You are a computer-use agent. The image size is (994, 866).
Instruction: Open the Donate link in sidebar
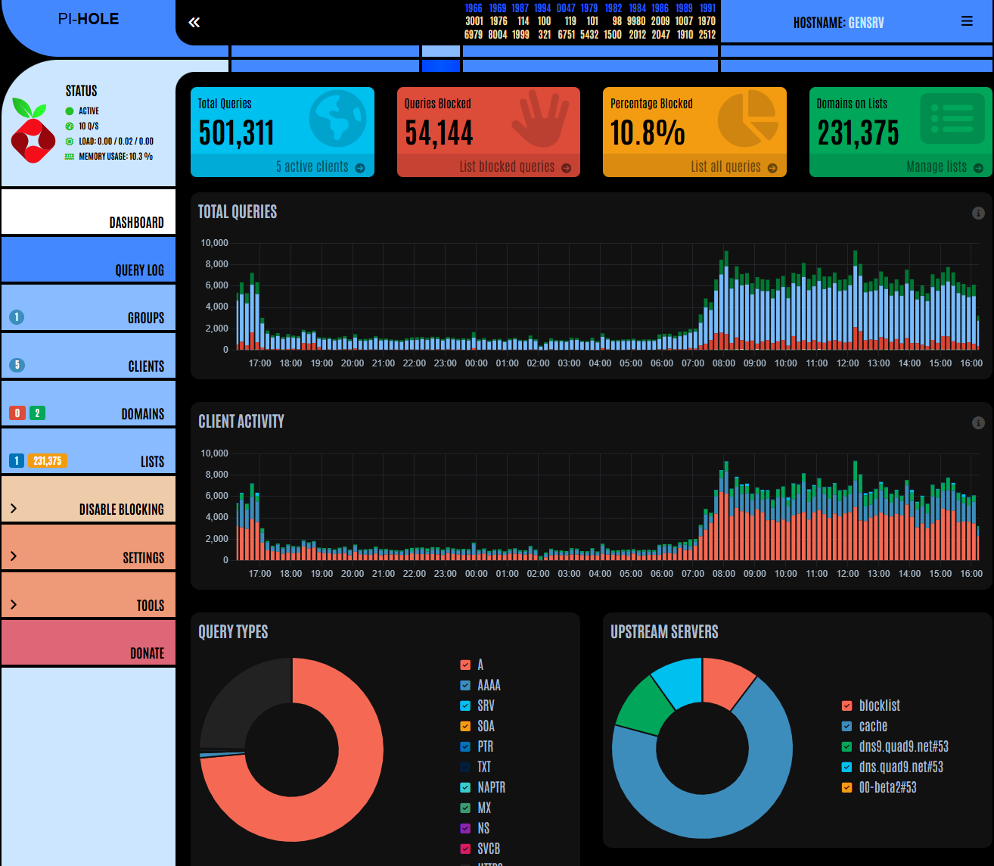(147, 653)
